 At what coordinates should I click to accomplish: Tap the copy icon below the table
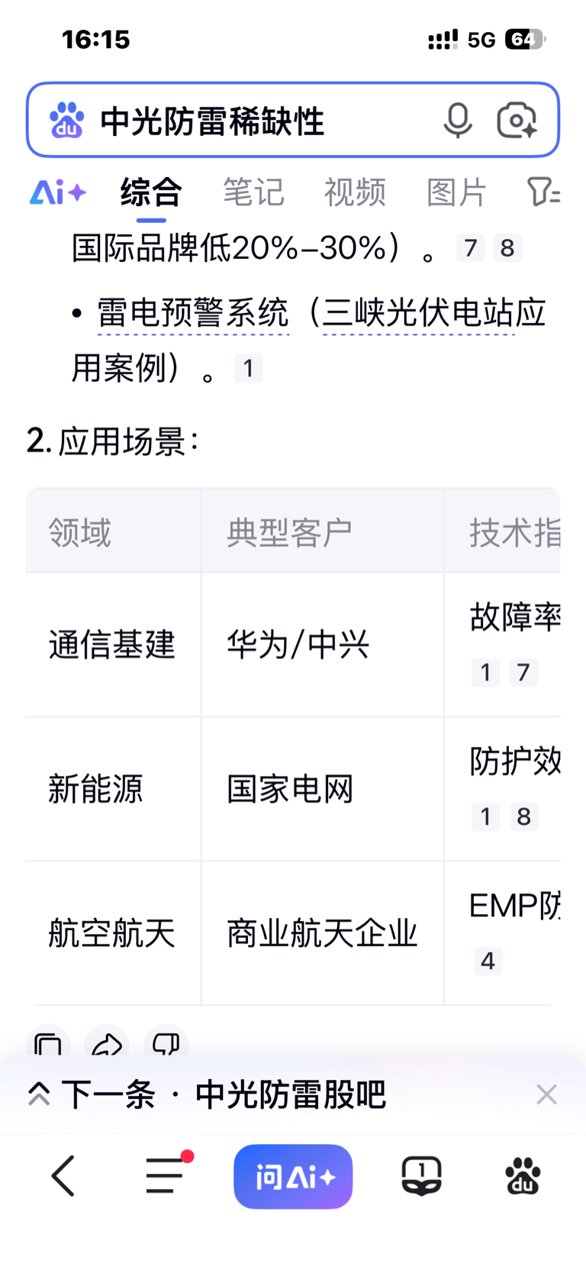point(48,1043)
